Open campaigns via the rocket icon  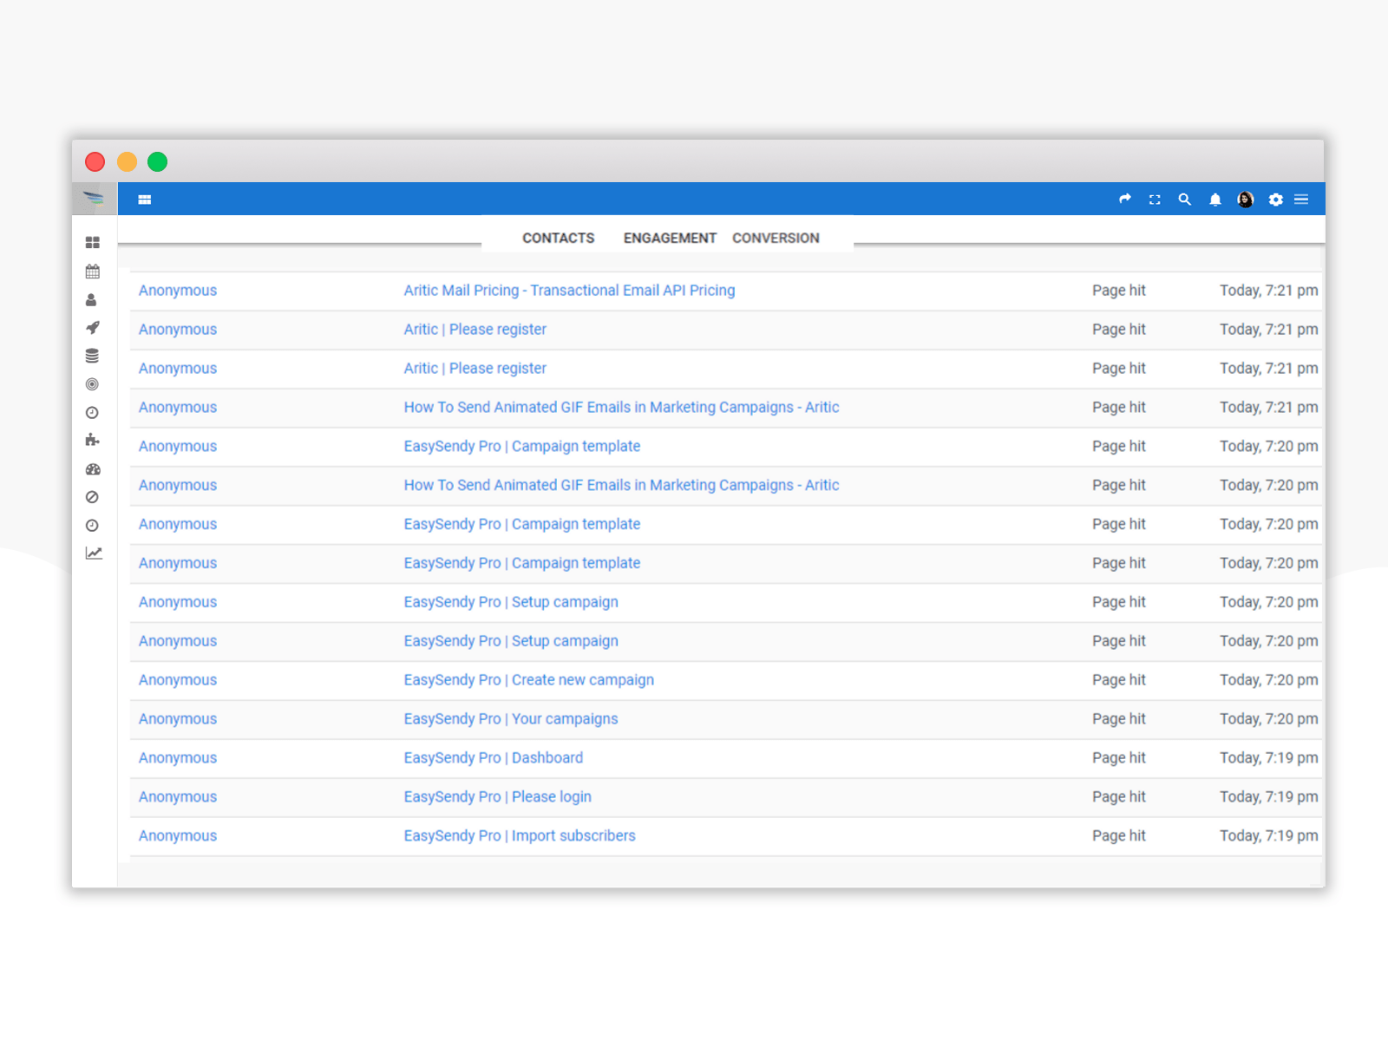(93, 328)
